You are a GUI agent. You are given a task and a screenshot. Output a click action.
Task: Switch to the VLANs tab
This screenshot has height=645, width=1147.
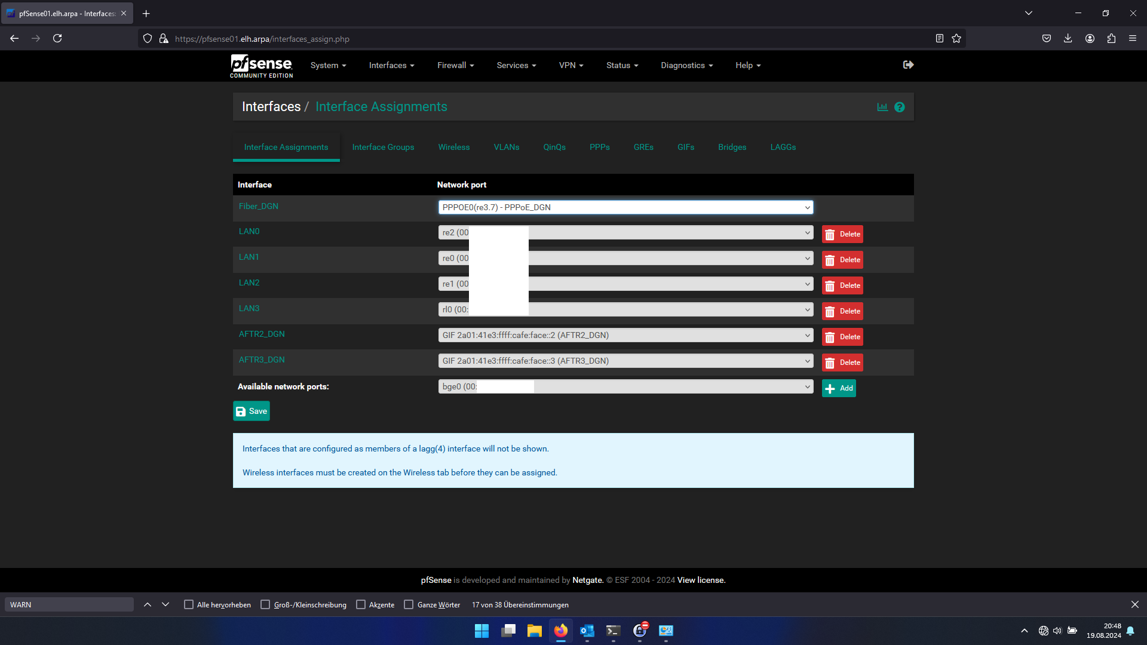507,147
